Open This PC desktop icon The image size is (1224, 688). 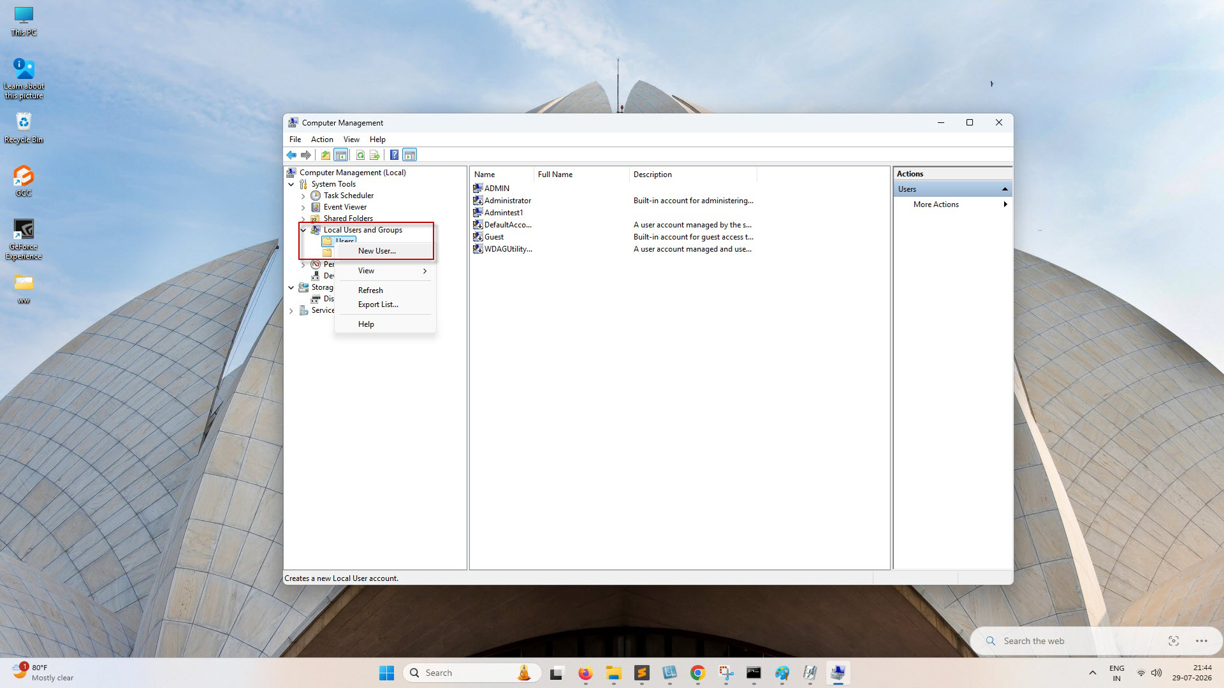pyautogui.click(x=24, y=22)
